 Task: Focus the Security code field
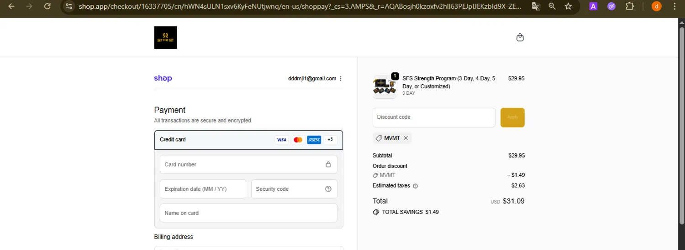click(x=294, y=189)
